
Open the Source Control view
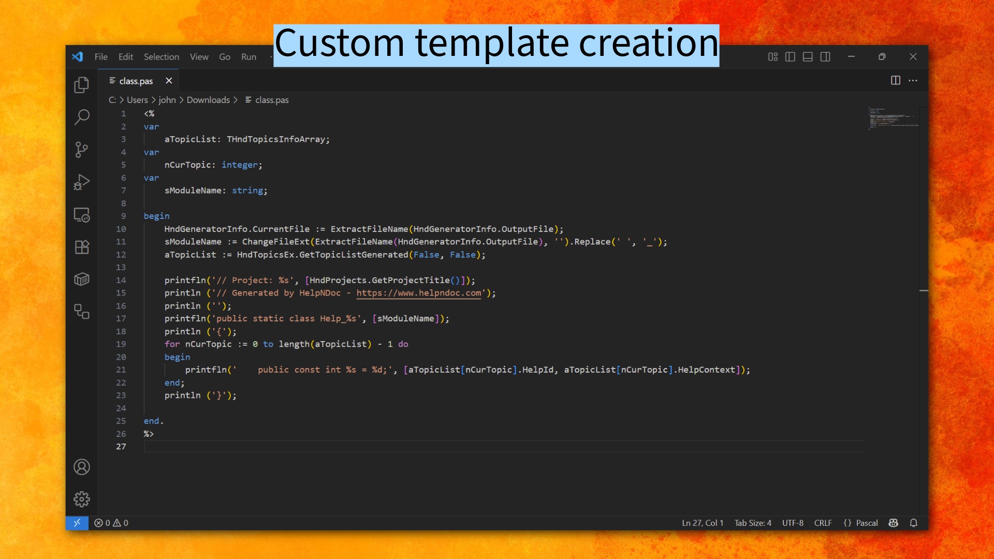tap(81, 150)
